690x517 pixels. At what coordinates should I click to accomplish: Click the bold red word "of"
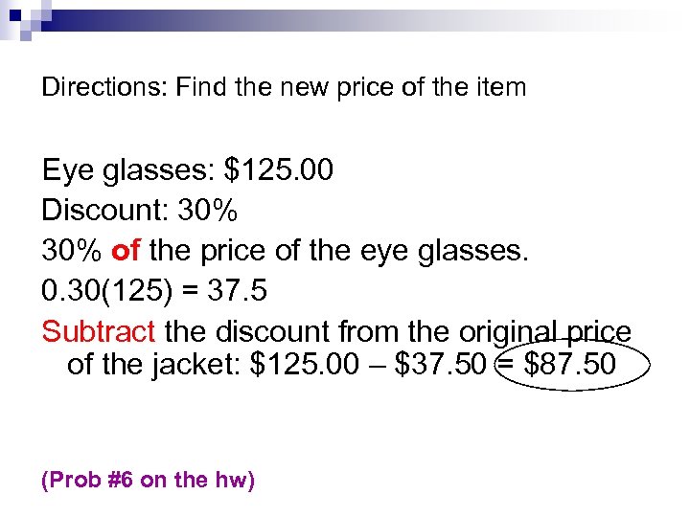[126, 251]
